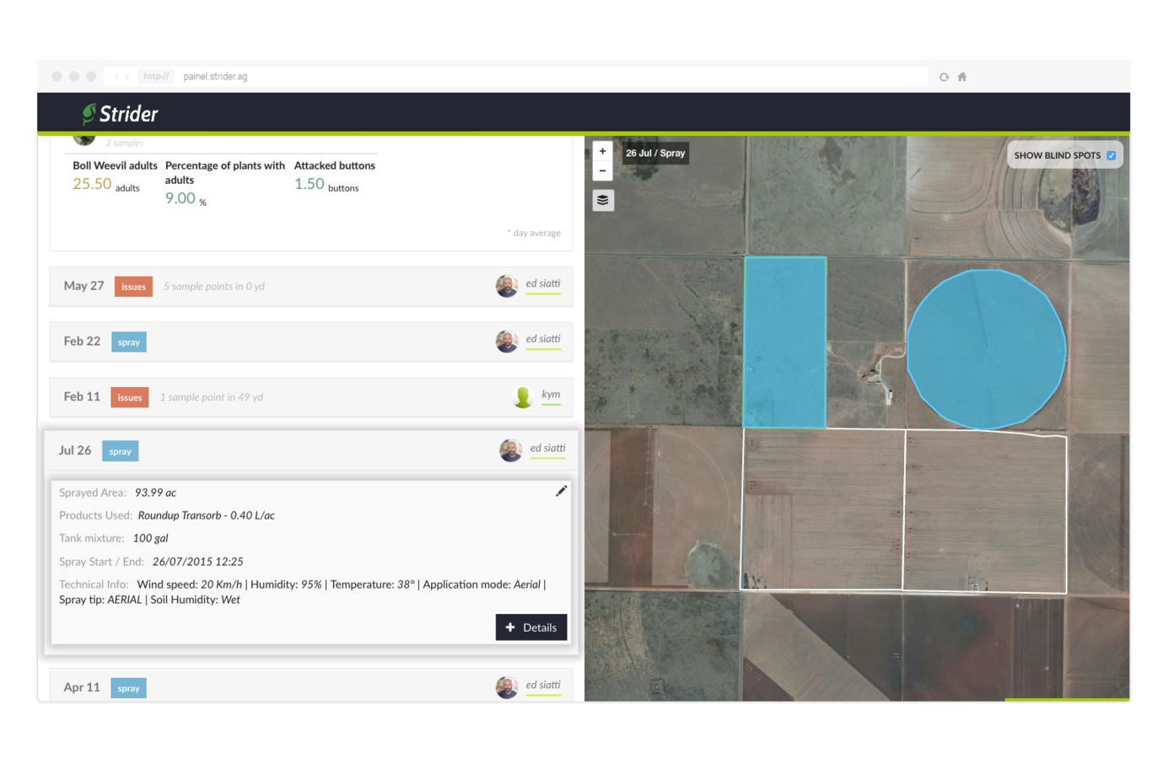
Task: Click the issues tag on Feb 11
Action: tap(130, 397)
